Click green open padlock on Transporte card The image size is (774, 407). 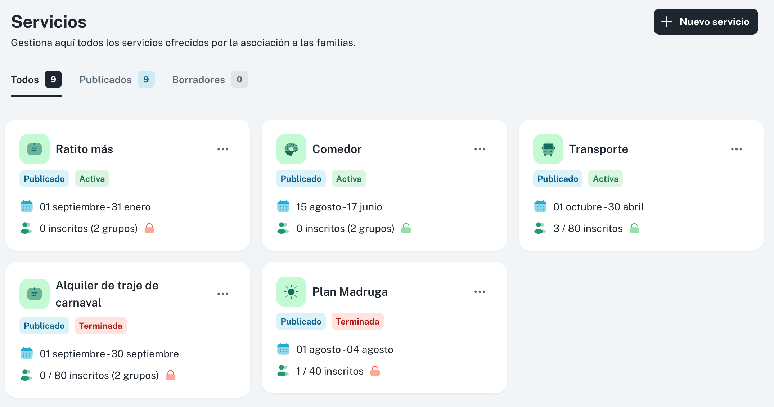634,228
